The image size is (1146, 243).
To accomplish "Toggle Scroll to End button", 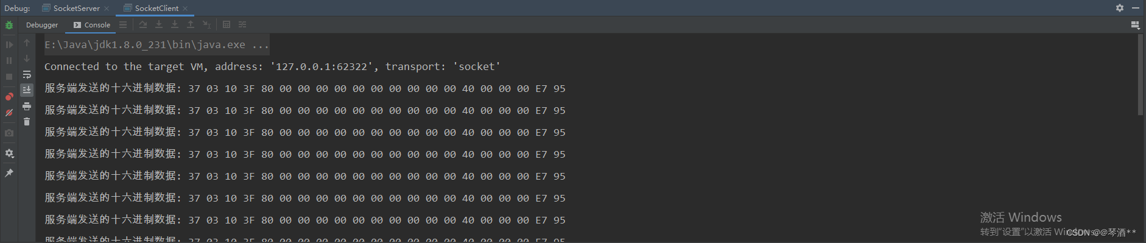I will 27,90.
